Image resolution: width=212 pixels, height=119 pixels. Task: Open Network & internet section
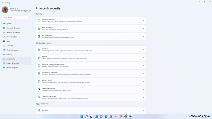[x=16, y=32]
